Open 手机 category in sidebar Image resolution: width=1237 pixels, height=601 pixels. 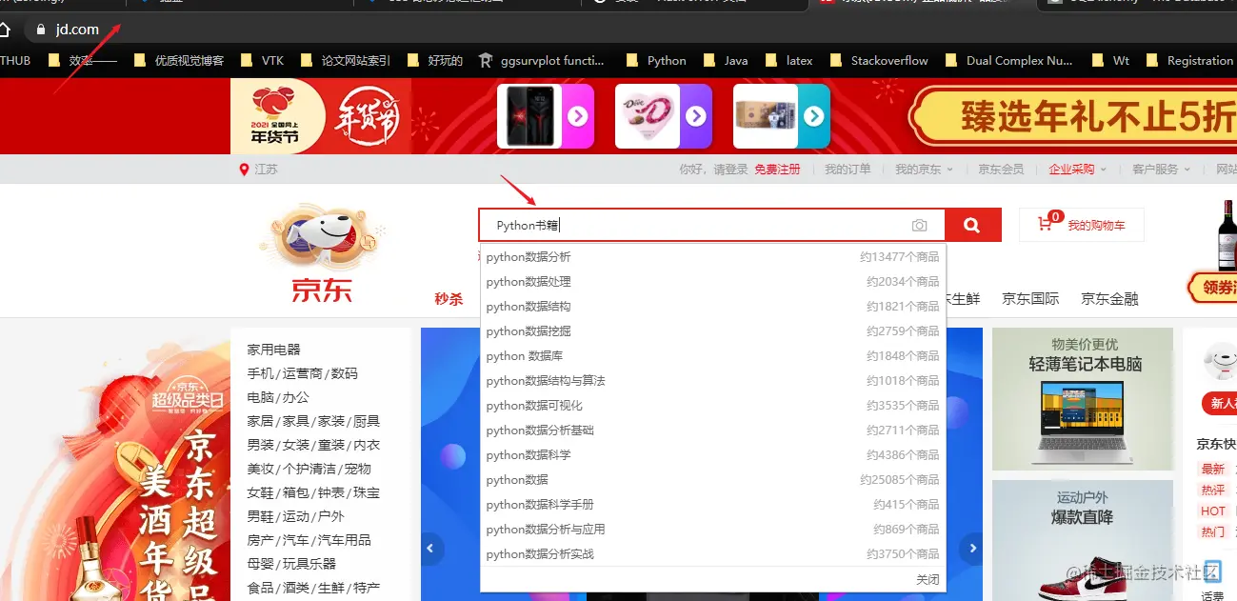pyautogui.click(x=260, y=373)
